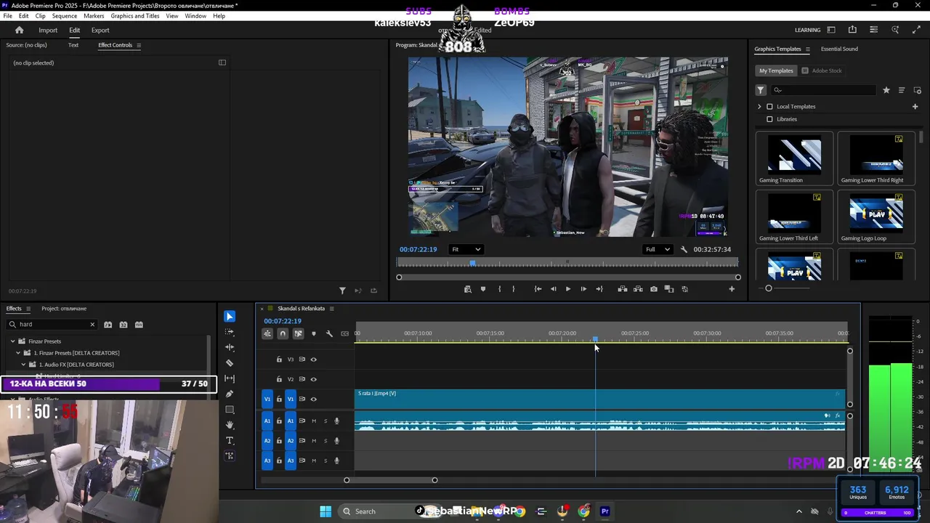Select the My Templates button
This screenshot has width=930, height=523.
pos(776,70)
